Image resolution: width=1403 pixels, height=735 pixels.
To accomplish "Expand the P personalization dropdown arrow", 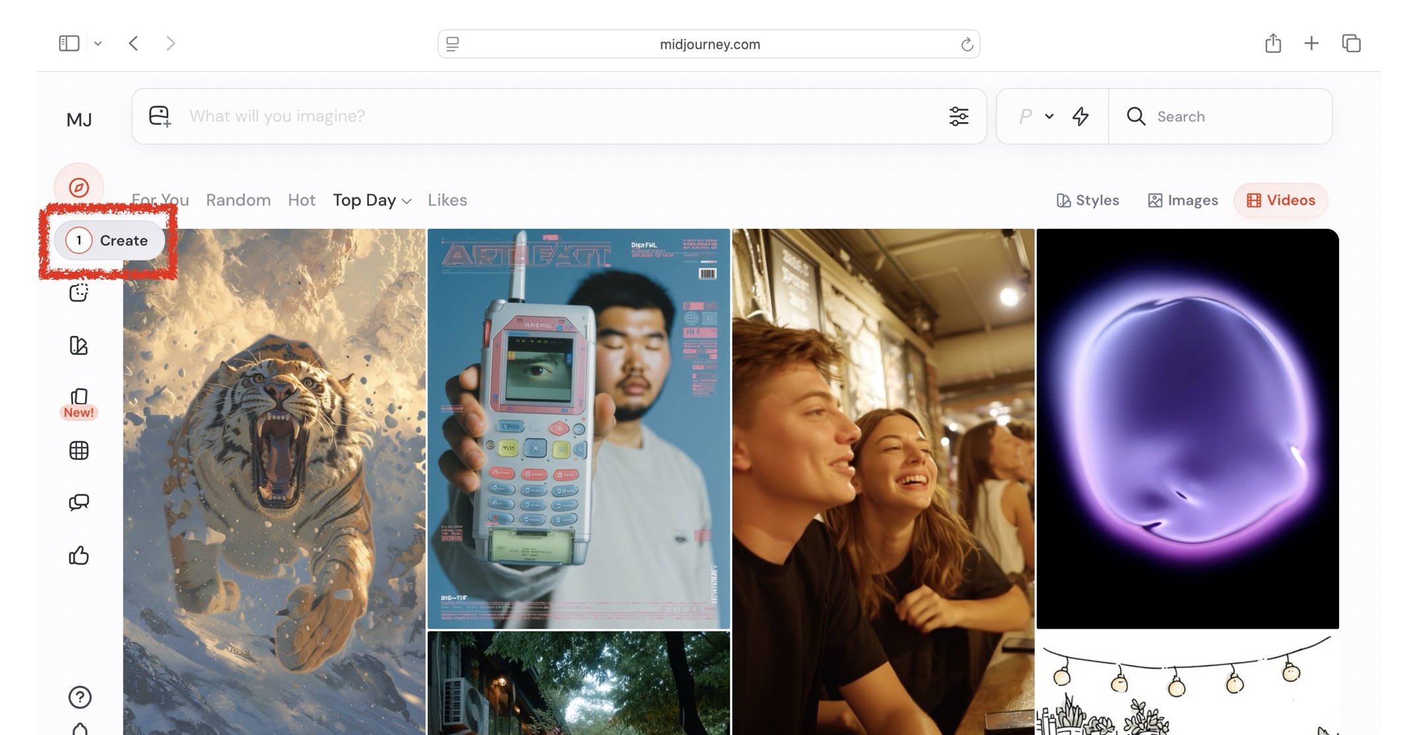I will point(1049,116).
